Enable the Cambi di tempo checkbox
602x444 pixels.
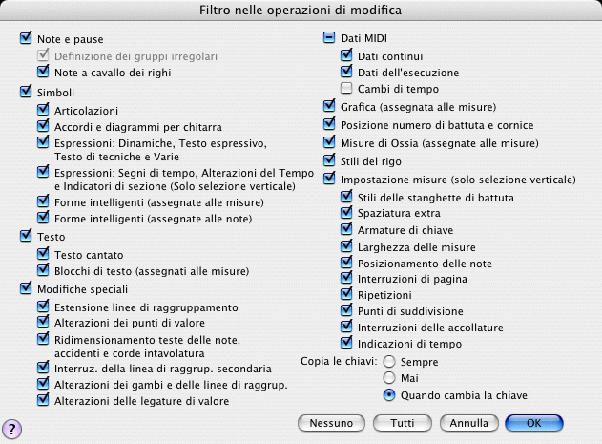(x=346, y=89)
